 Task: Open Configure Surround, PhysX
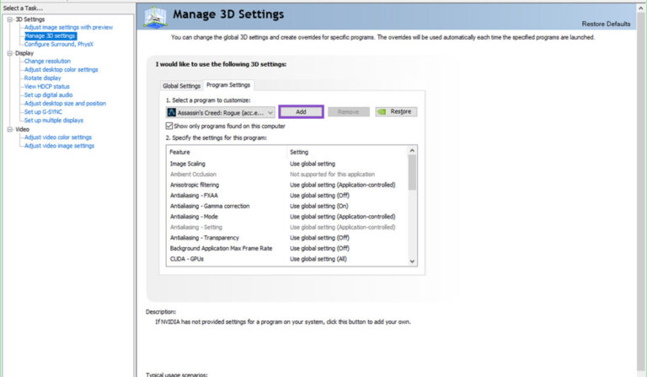click(x=59, y=44)
